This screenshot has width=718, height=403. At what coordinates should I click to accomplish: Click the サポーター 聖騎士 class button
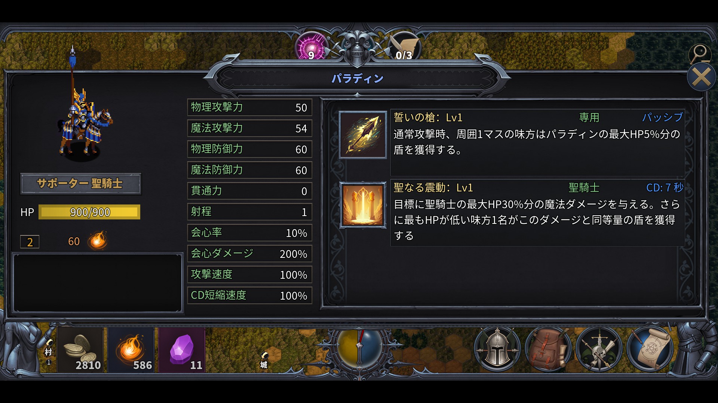(80, 184)
